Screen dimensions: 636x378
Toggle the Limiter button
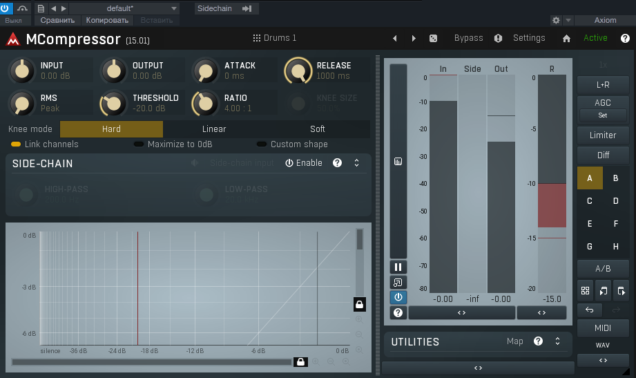603,135
